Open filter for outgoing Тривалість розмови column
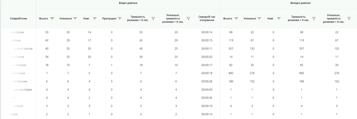Image resolution: width=357 pixels, height=119 pixels. click(314, 19)
